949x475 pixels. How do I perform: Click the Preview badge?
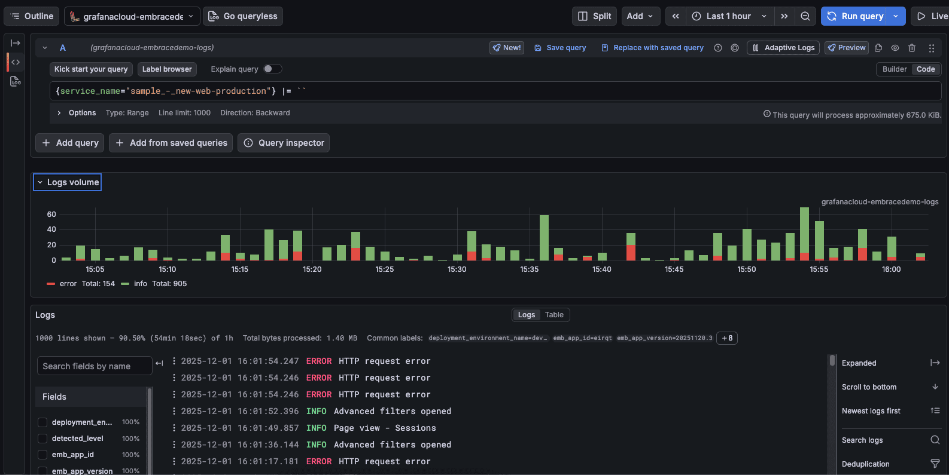point(847,48)
